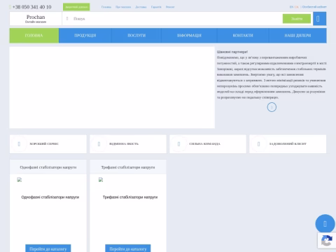Open the КОНТАКТИ navigation tab
Image resolution: width=336 pixels, height=252 pixels.
click(243, 36)
